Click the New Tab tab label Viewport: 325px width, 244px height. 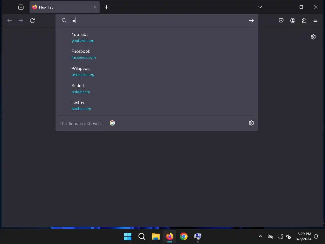46,7
